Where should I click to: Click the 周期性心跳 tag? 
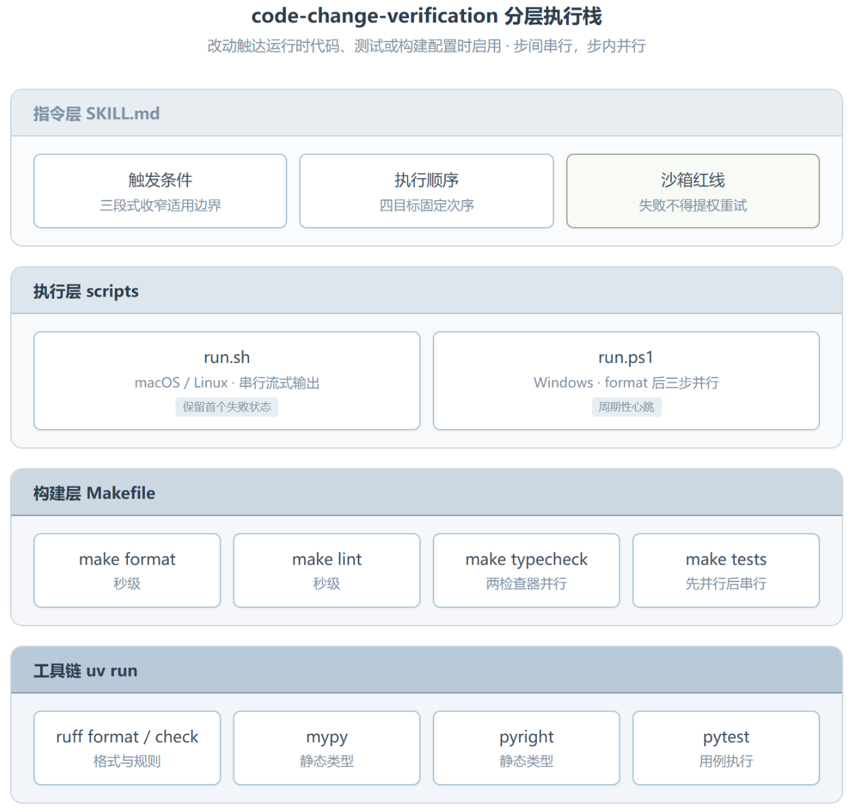tap(626, 407)
